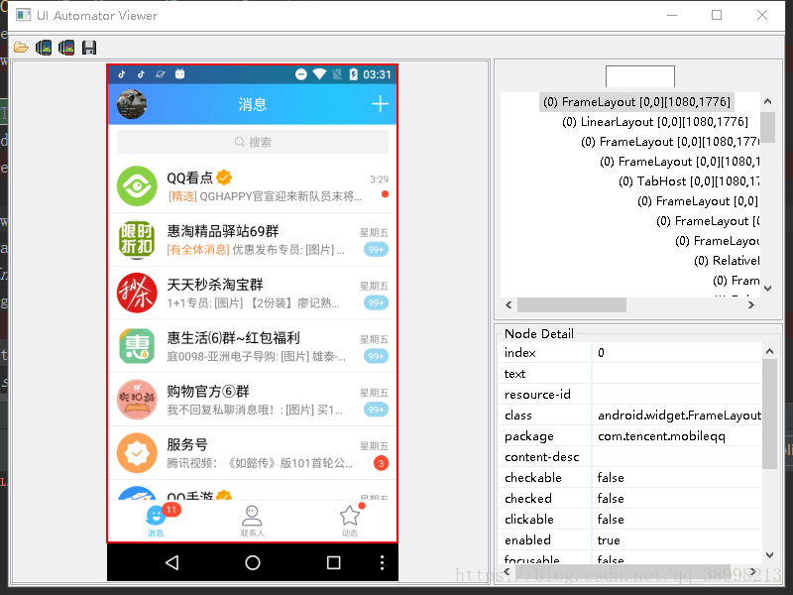
Task: Click the battery charging status icon
Action: 354,74
